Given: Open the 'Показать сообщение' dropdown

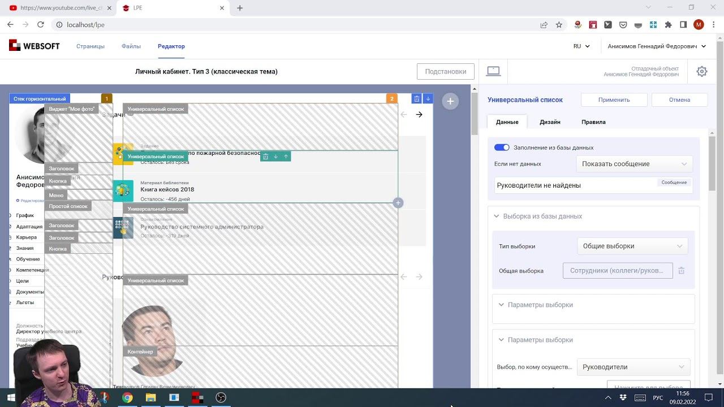Looking at the screenshot, I should [x=633, y=164].
